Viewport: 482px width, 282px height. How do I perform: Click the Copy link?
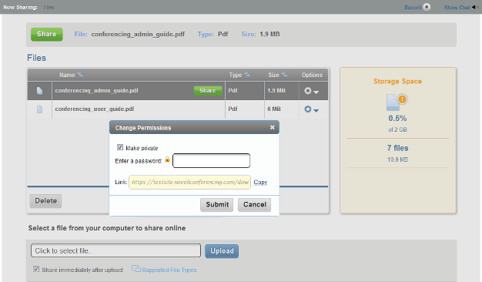point(260,182)
